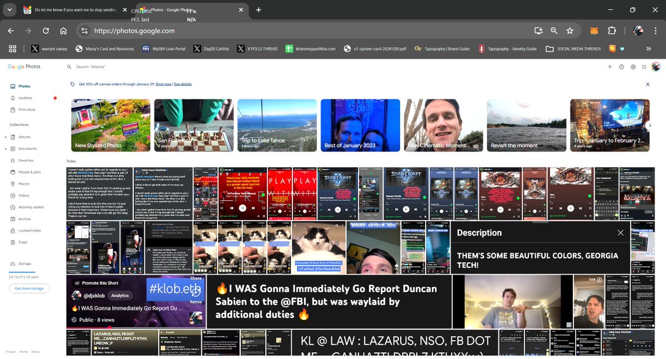Screen dimensions: 666x359
Task: Open a new tab
Action: click(x=259, y=10)
